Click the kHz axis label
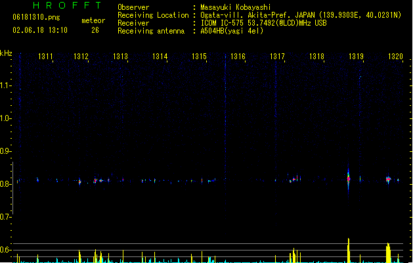 click(x=6, y=53)
